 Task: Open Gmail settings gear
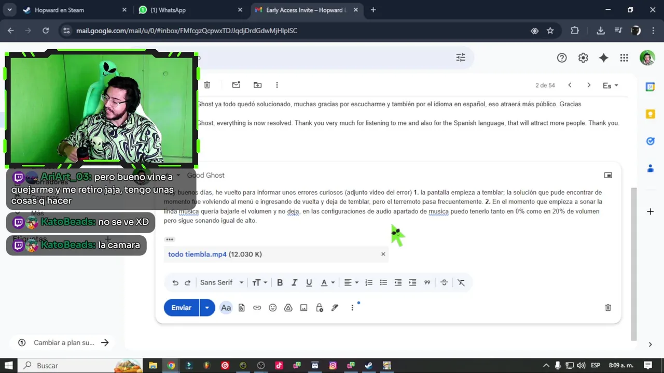pyautogui.click(x=583, y=58)
